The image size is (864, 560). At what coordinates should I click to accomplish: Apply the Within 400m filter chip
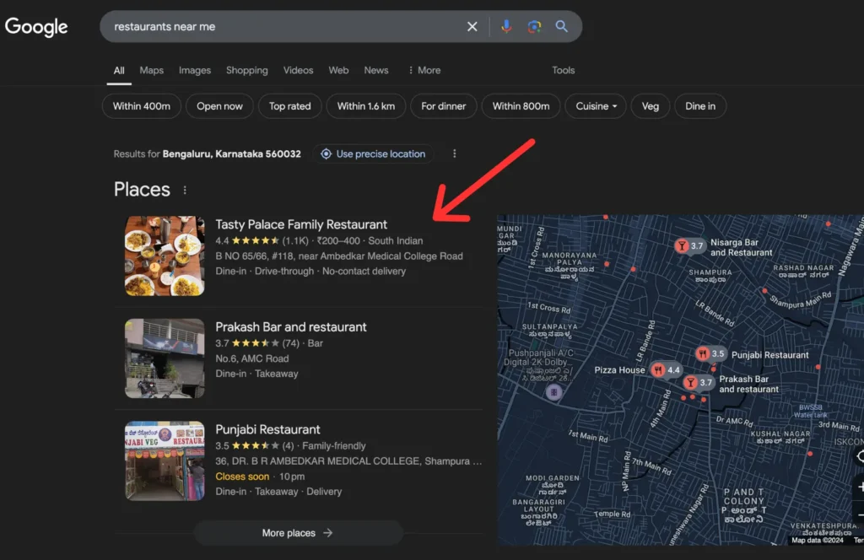pyautogui.click(x=142, y=106)
